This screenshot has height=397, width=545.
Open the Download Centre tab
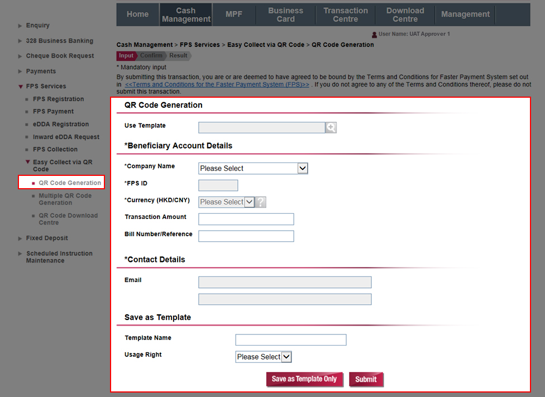tap(405, 15)
